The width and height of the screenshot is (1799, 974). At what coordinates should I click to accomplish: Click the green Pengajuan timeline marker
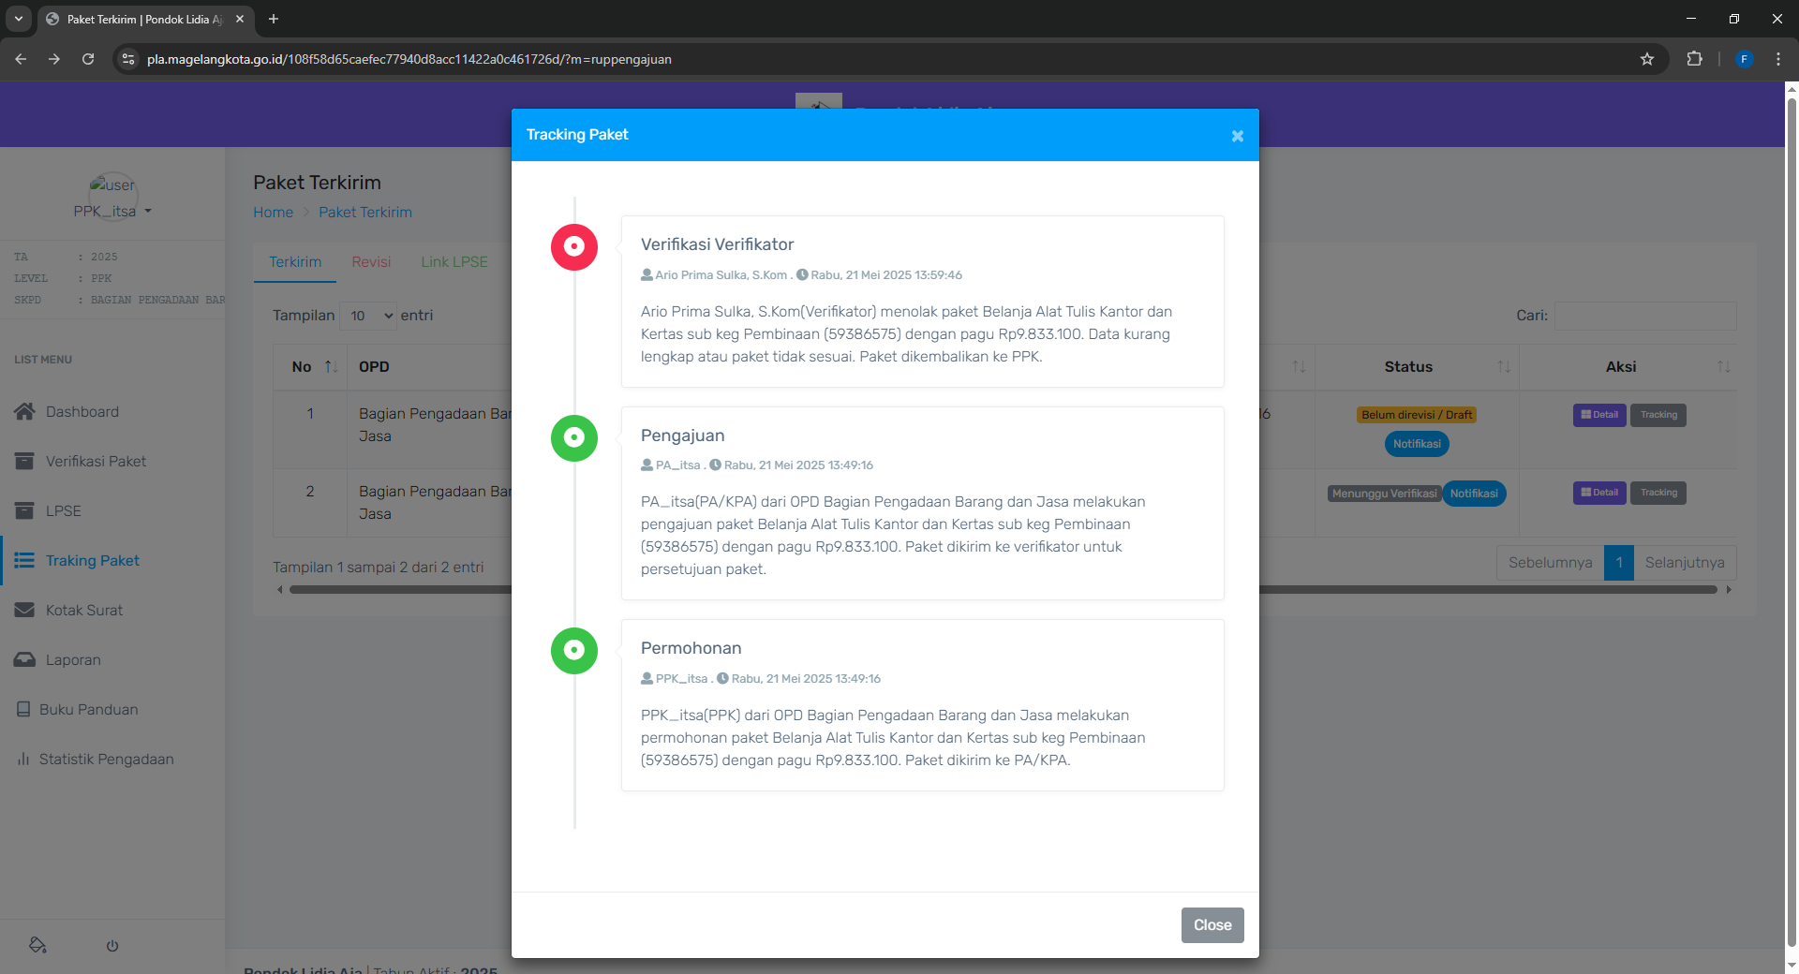click(x=573, y=438)
